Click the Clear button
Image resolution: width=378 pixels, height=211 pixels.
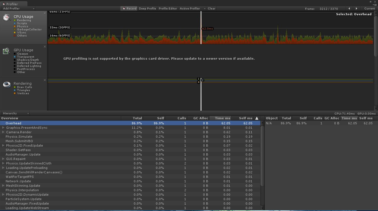(x=212, y=9)
